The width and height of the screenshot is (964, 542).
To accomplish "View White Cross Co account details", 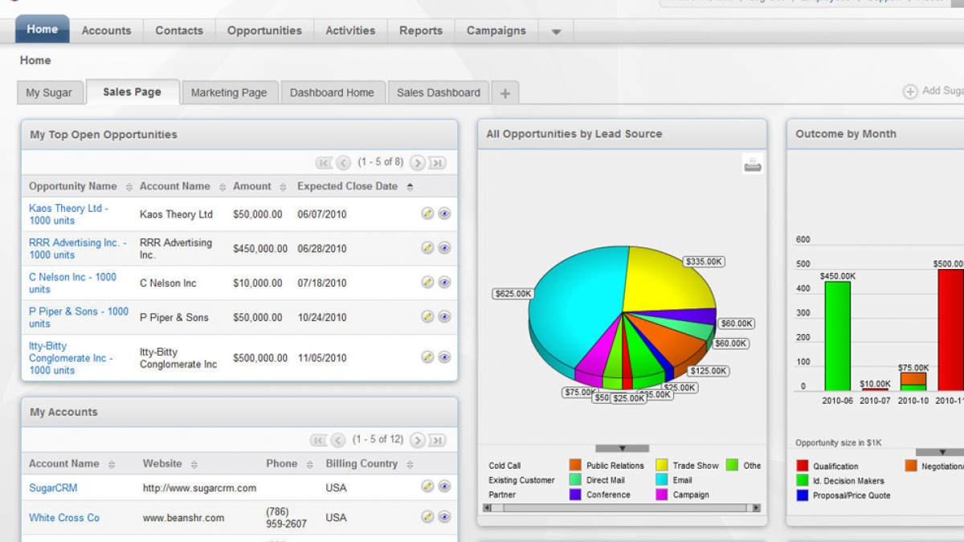I will click(444, 517).
